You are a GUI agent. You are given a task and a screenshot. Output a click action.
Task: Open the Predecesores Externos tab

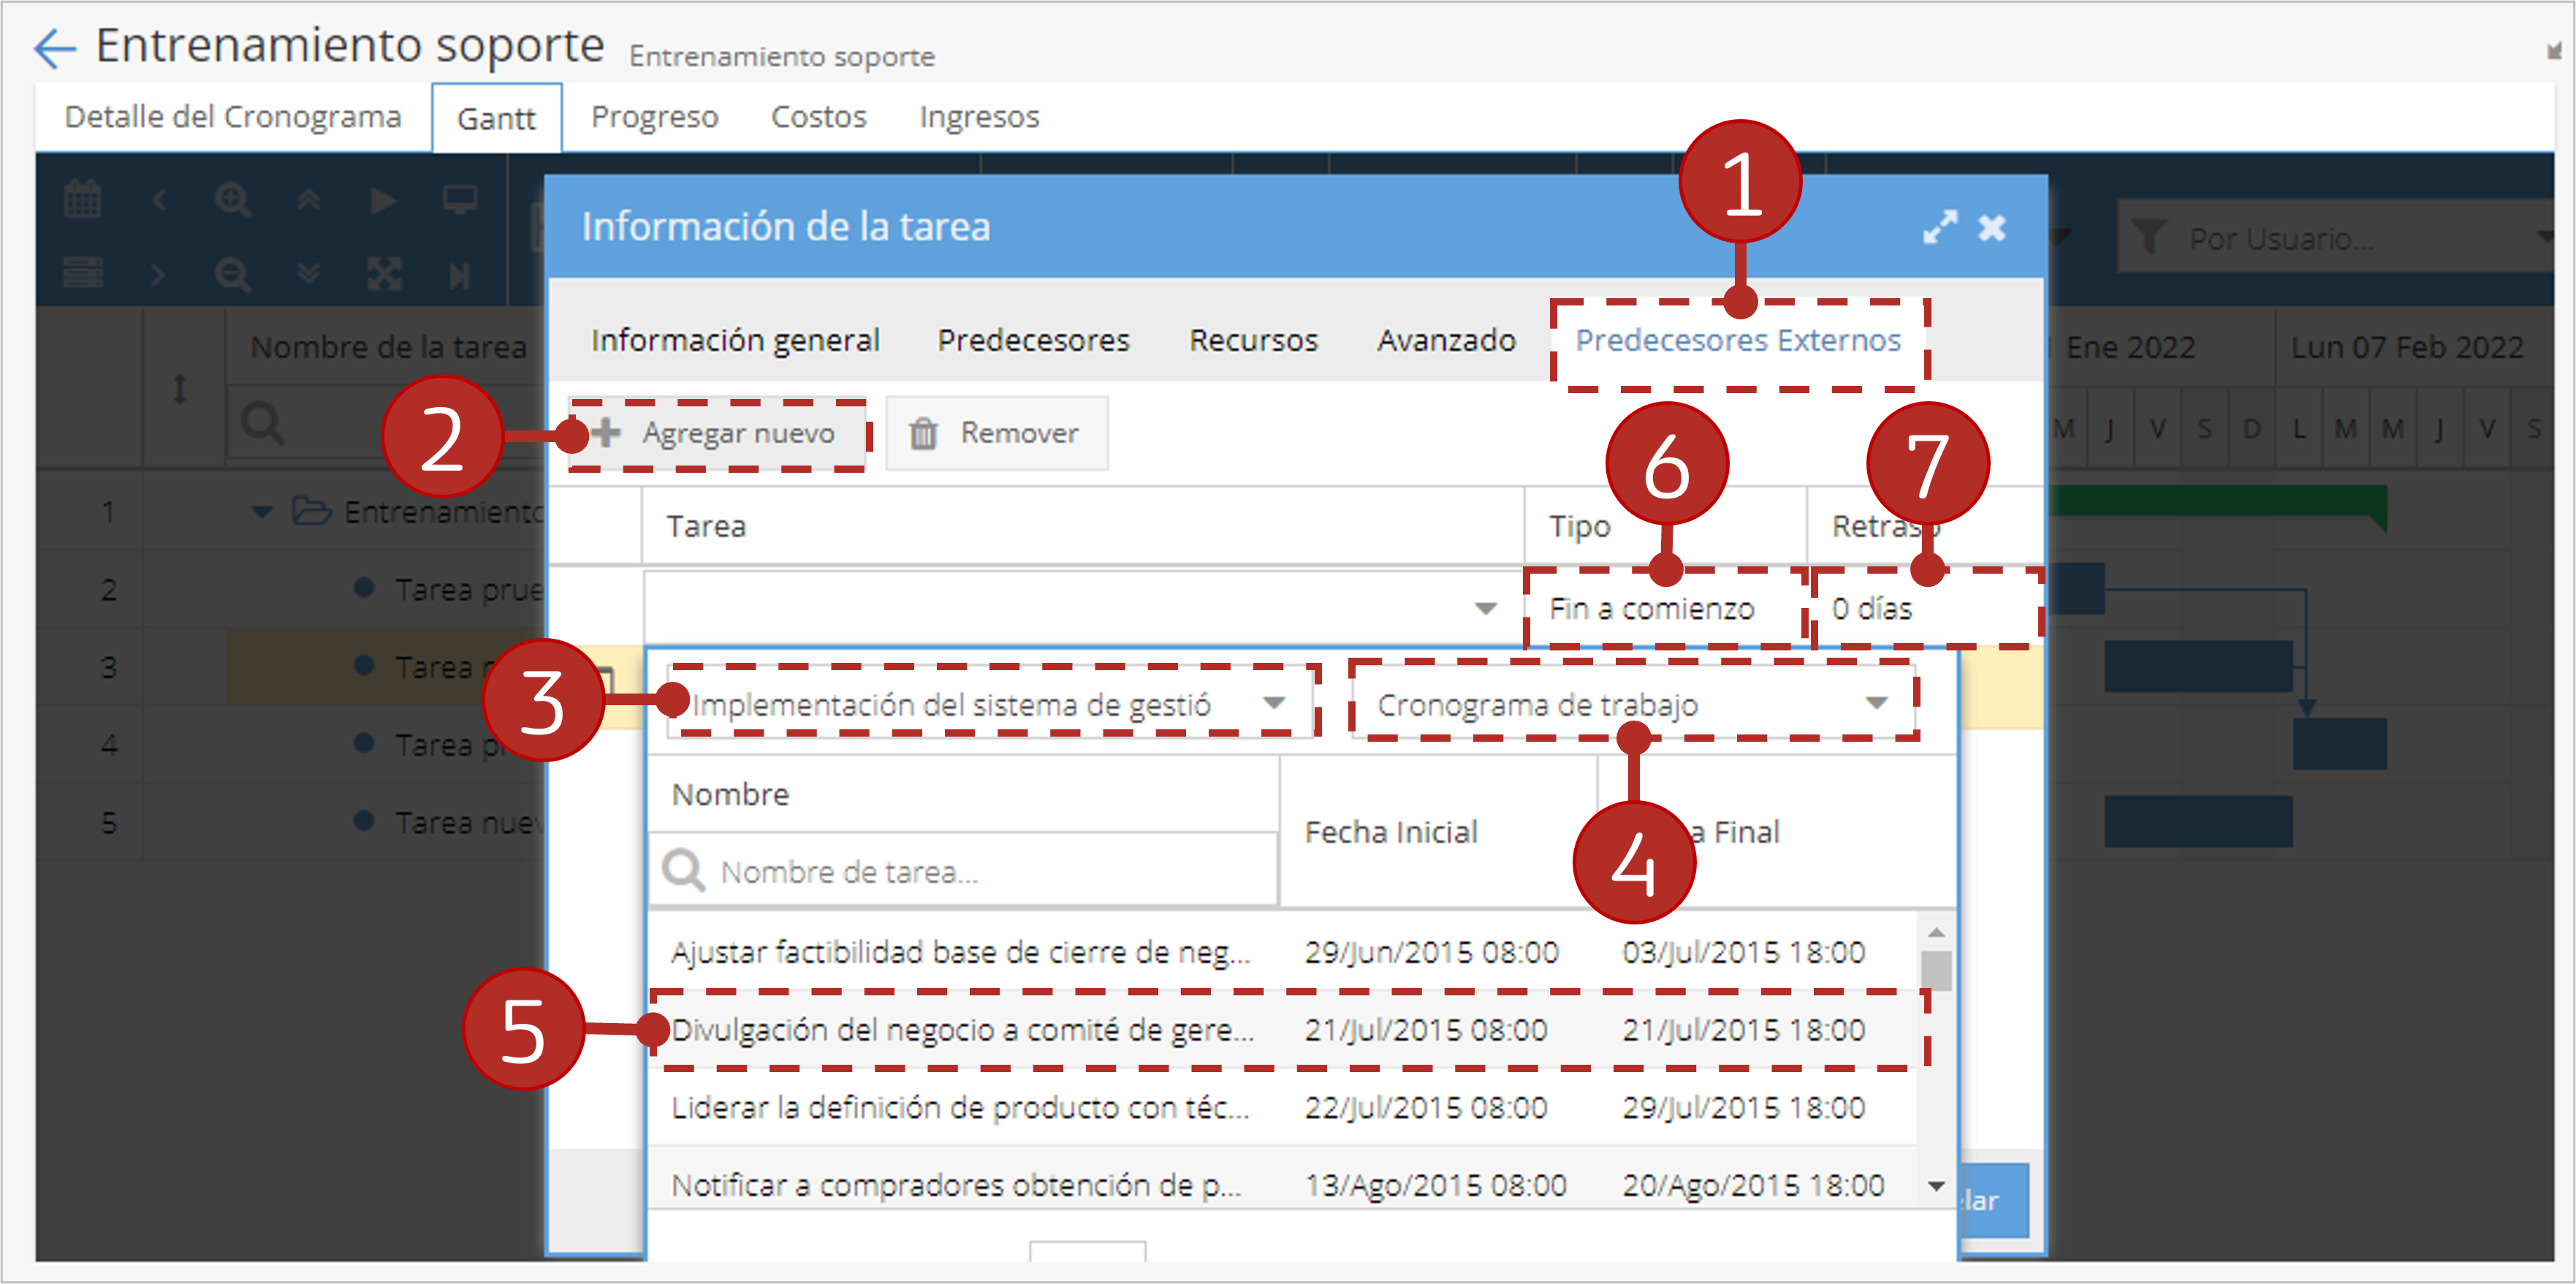click(1738, 340)
